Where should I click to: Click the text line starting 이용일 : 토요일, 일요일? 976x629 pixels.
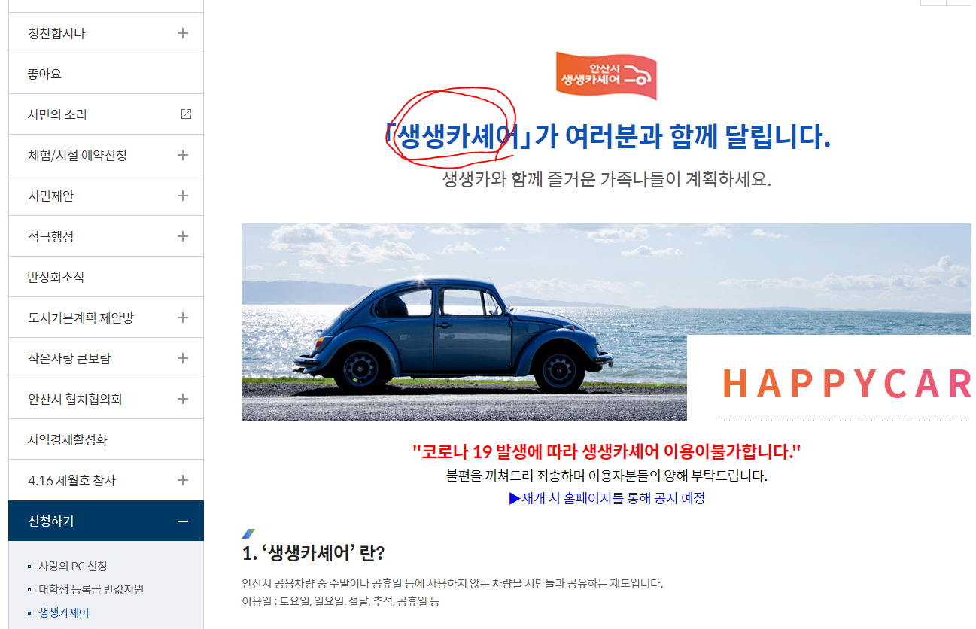[340, 601]
